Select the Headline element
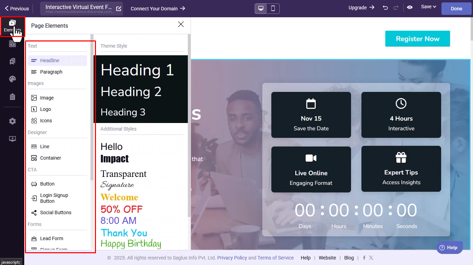Image resolution: width=473 pixels, height=265 pixels. [x=57, y=60]
